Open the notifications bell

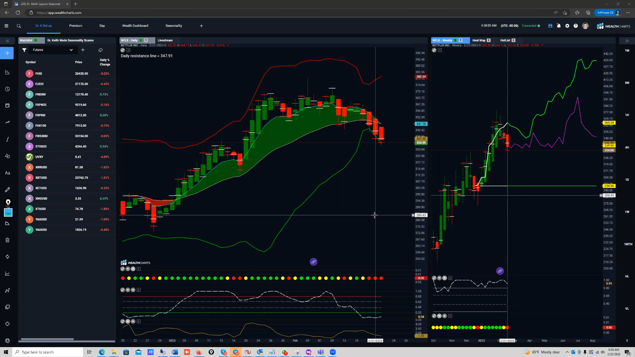559,26
